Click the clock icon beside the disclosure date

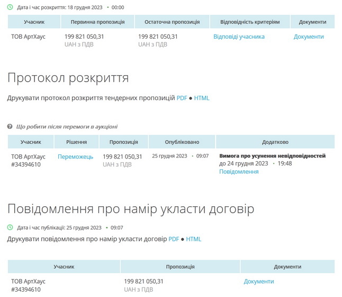point(10,7)
